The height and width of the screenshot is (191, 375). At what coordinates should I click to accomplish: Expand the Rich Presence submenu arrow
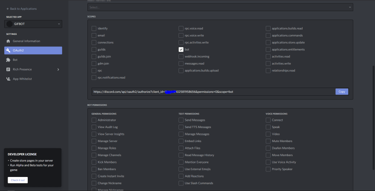[58, 69]
